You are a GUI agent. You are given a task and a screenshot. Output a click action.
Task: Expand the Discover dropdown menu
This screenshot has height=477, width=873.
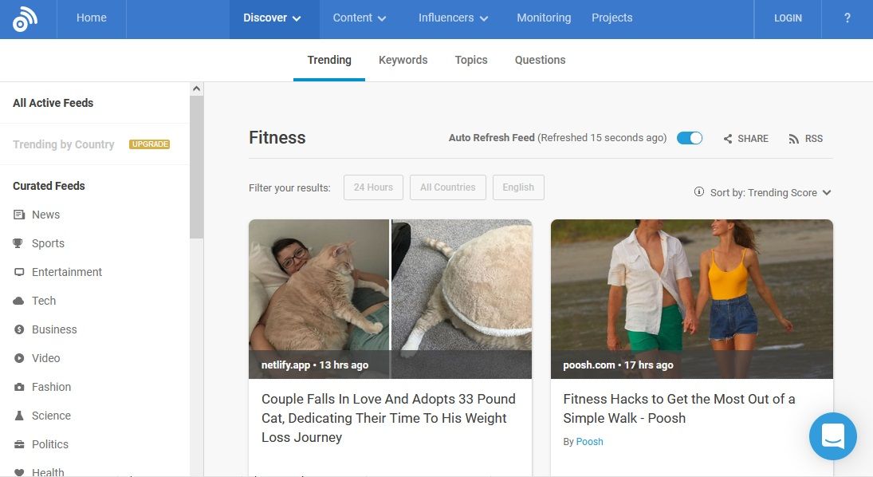[273, 18]
